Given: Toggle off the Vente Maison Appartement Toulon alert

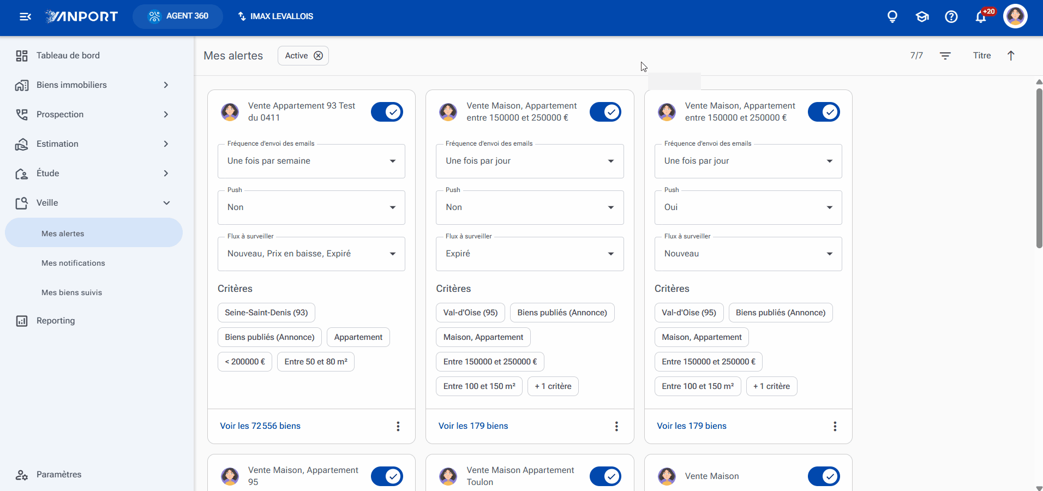Looking at the screenshot, I should pos(606,476).
